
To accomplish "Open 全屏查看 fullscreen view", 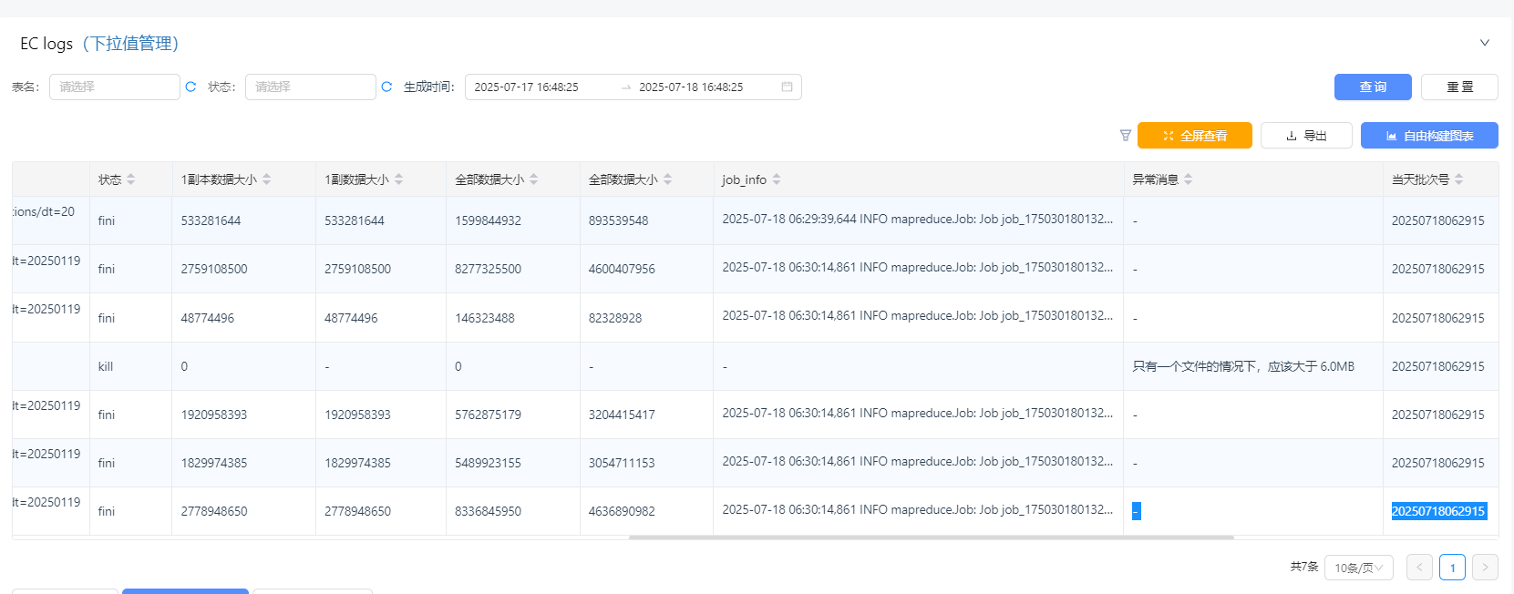I will (x=1195, y=136).
